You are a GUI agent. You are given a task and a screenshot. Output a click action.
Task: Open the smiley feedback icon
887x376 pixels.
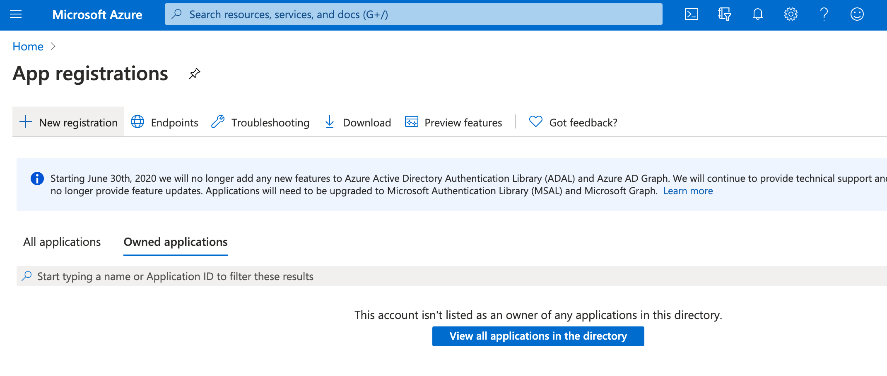[x=857, y=14]
